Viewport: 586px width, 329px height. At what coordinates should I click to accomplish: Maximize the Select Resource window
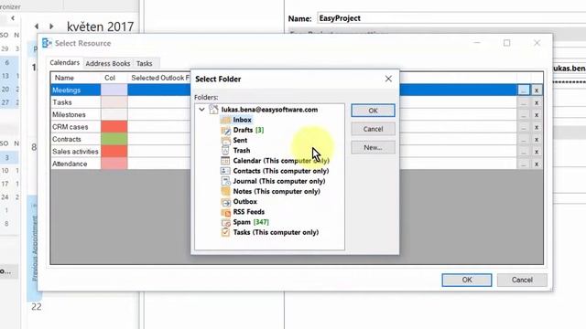tap(506, 43)
